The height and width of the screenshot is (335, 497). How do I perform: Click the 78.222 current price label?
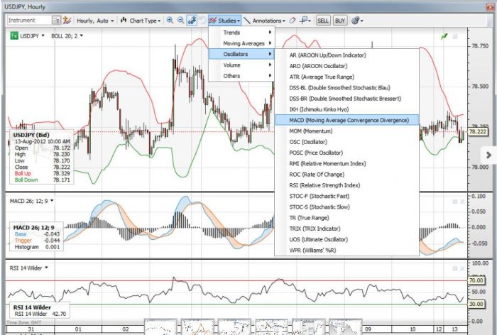point(477,131)
